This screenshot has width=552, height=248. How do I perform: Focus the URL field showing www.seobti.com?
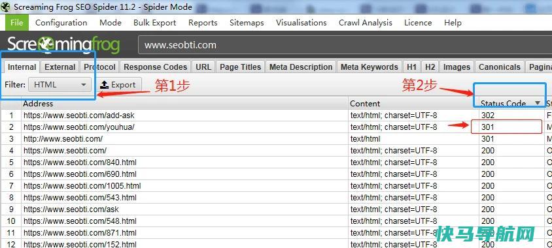345,45
